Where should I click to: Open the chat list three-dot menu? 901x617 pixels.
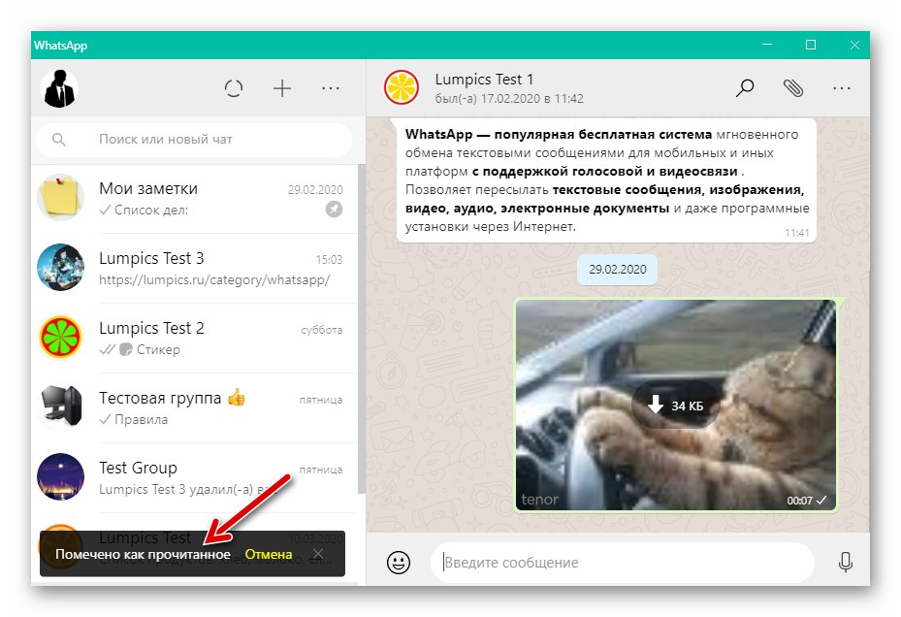(331, 88)
